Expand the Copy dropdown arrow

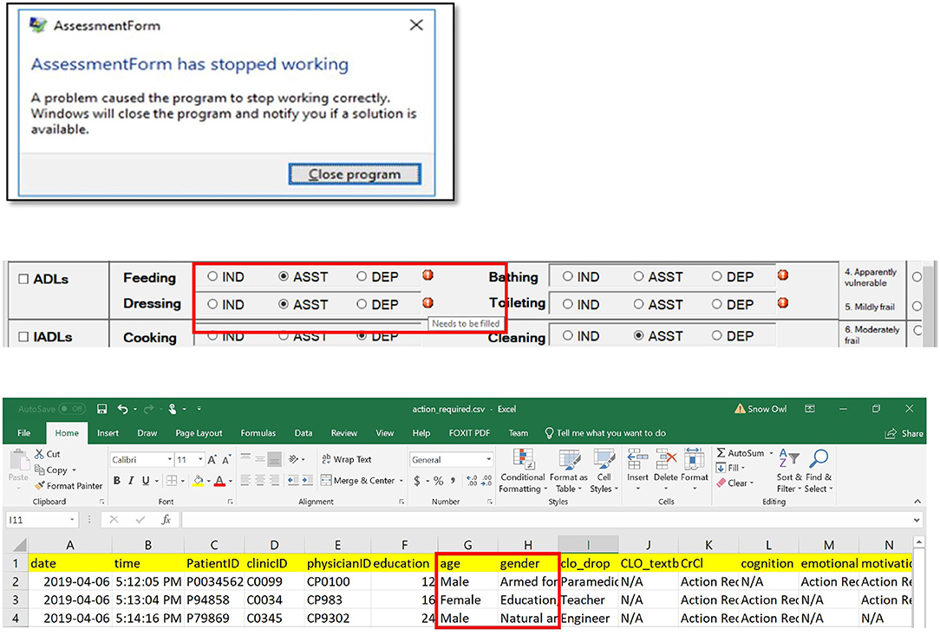tap(74, 470)
